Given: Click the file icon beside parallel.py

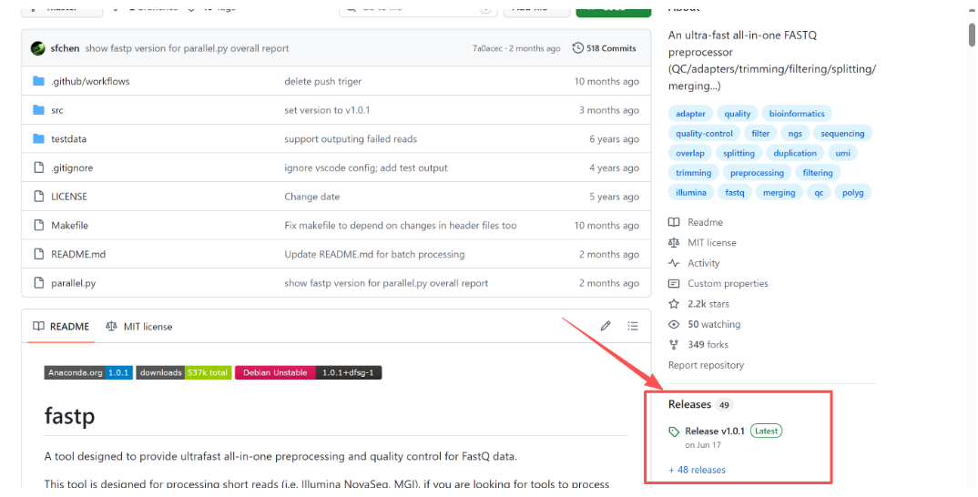Looking at the screenshot, I should [x=38, y=283].
